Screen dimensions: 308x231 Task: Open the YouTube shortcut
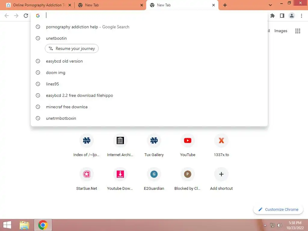[188, 146]
